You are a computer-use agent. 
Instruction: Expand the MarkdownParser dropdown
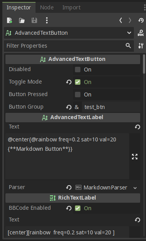106,187
